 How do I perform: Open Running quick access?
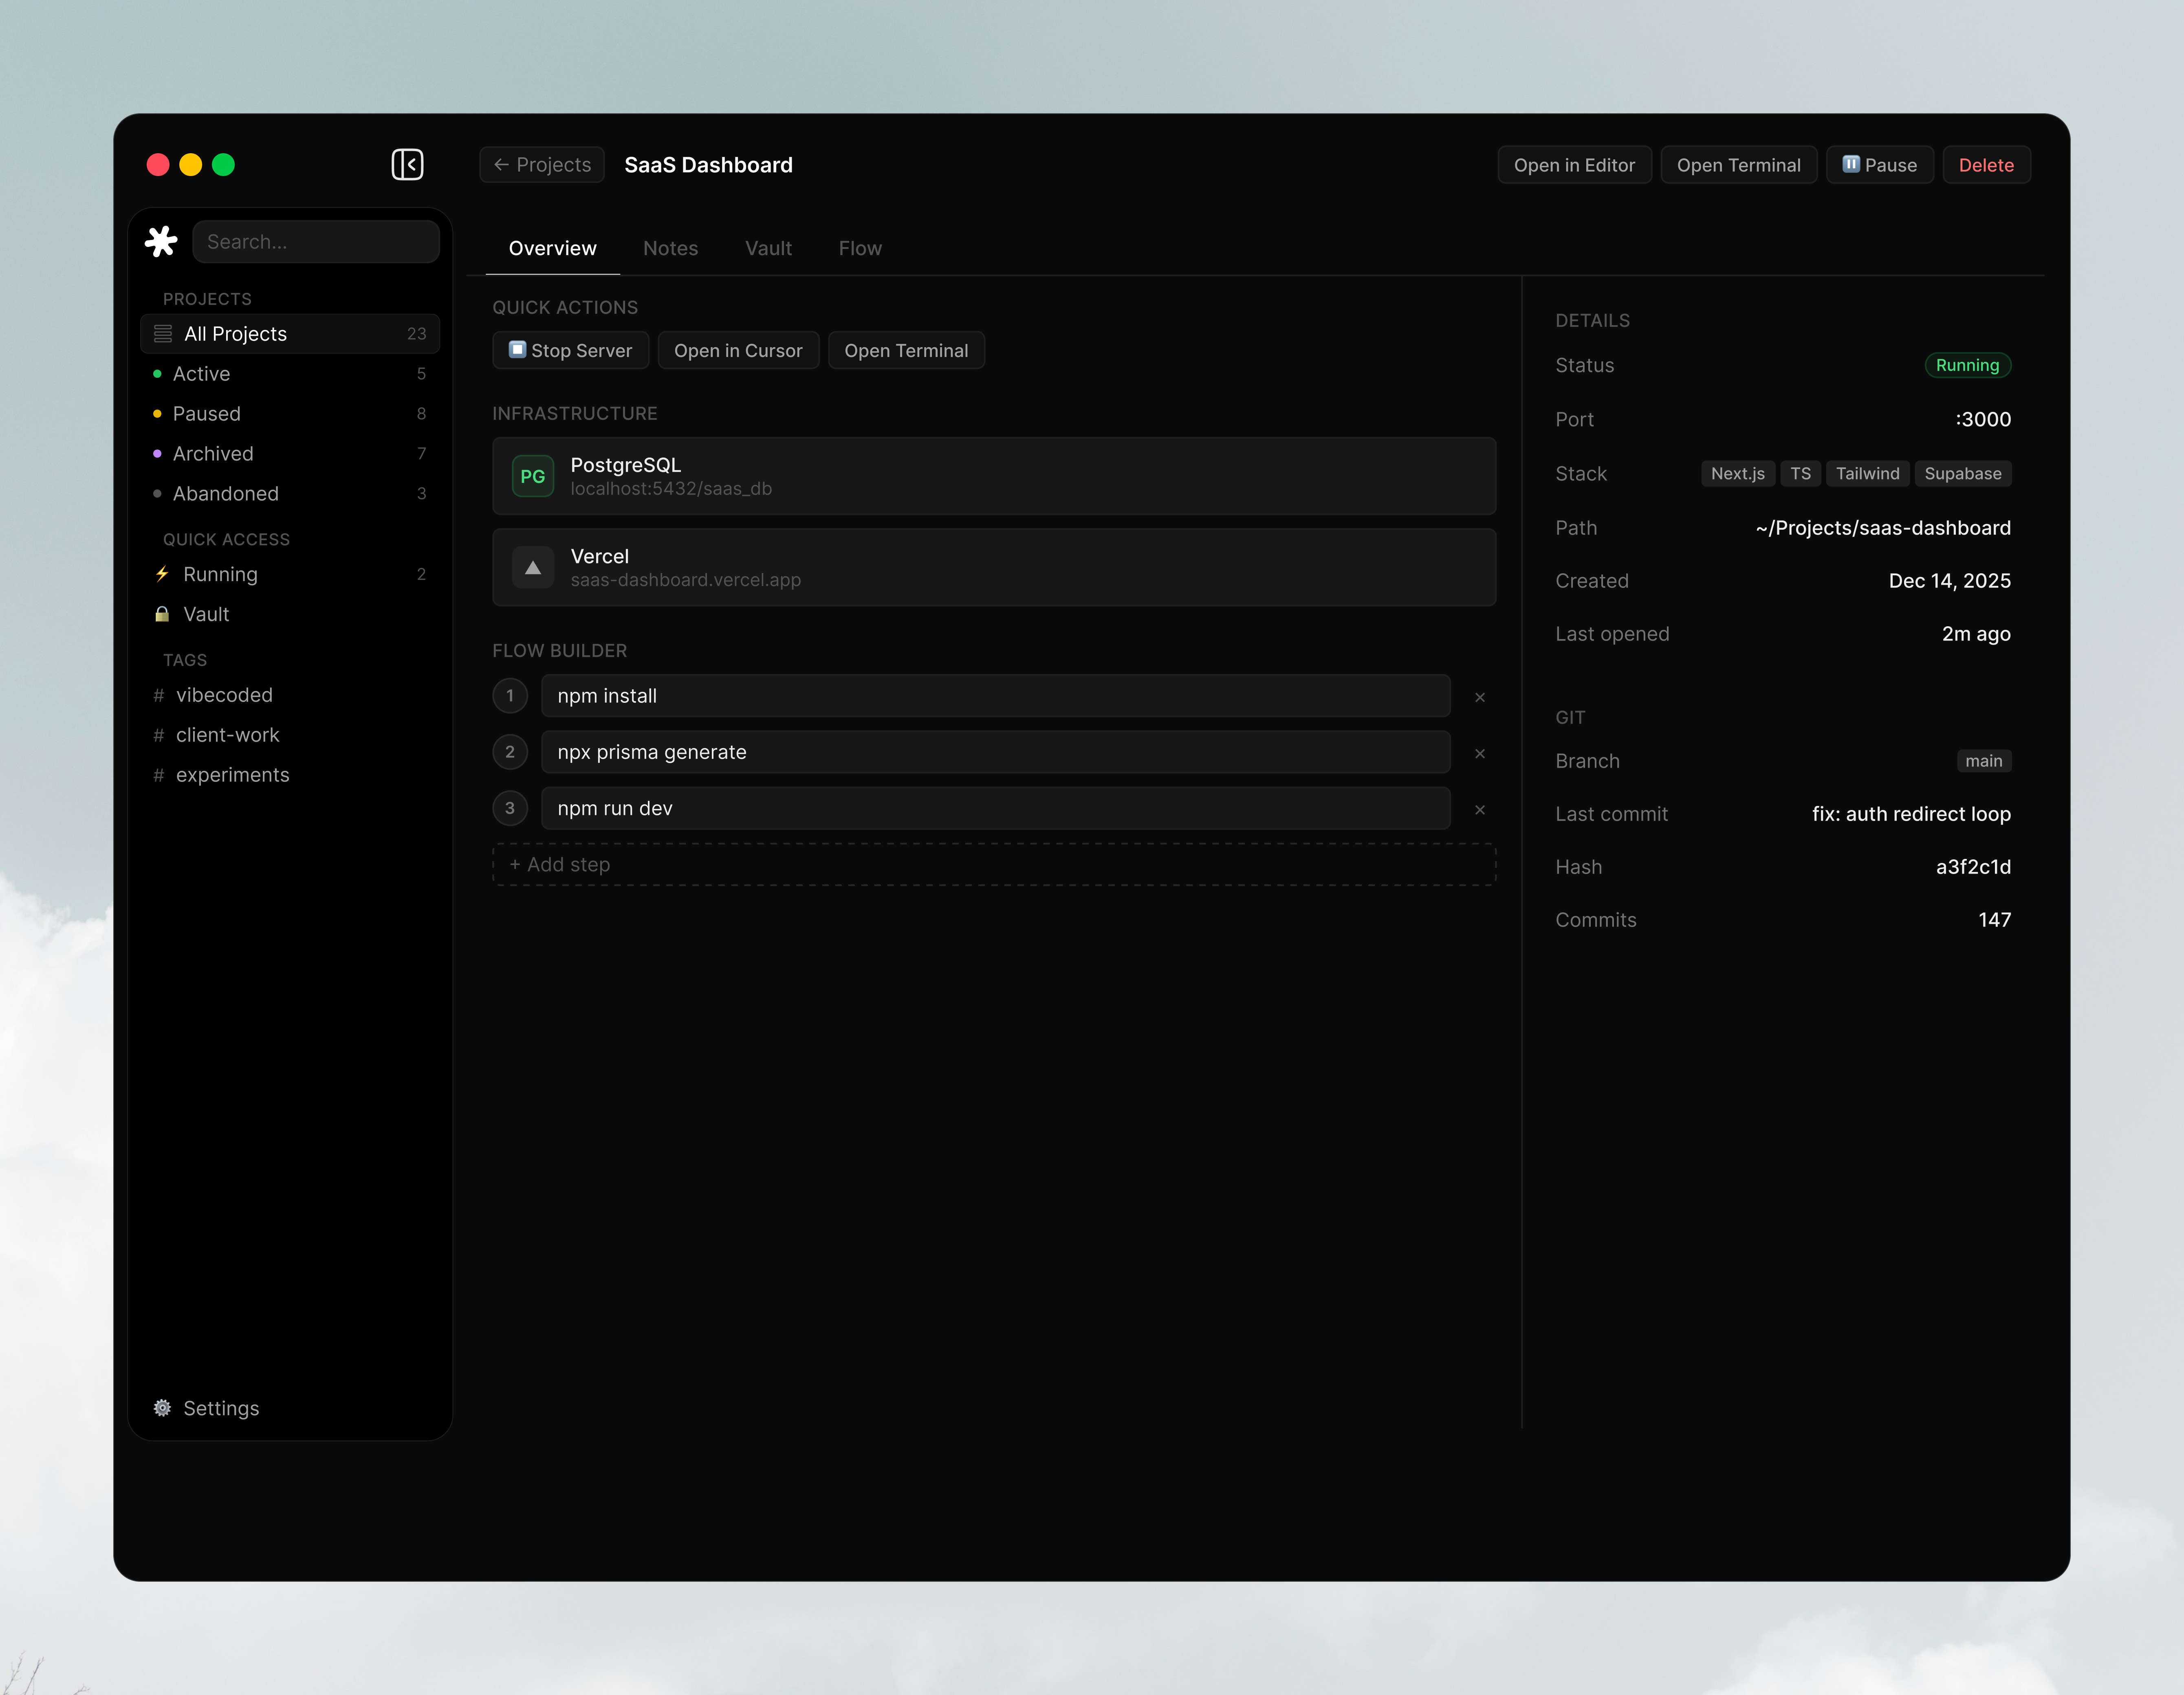click(290, 574)
